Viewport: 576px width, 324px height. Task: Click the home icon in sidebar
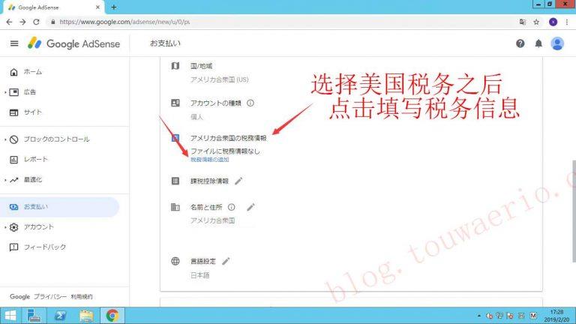coord(14,72)
